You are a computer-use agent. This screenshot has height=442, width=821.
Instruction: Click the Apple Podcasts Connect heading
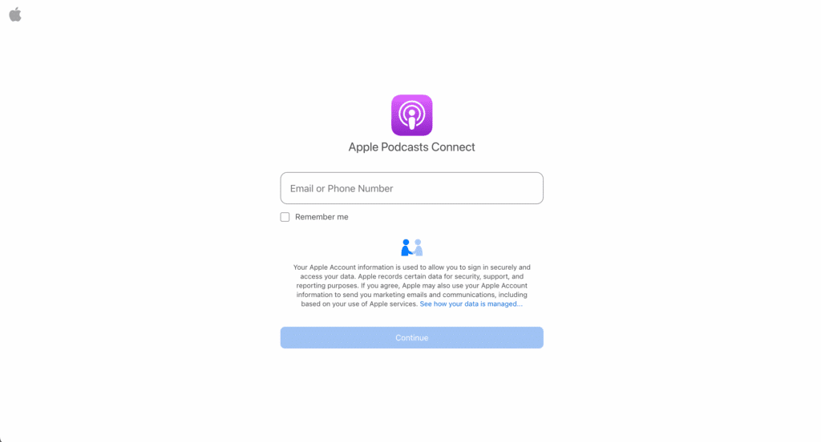click(x=411, y=147)
